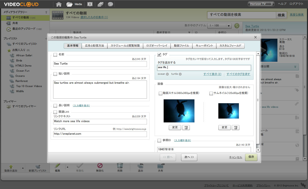The height and width of the screenshot is (189, 308).
Task: Open the Advertising module icon
Action: 100,4
